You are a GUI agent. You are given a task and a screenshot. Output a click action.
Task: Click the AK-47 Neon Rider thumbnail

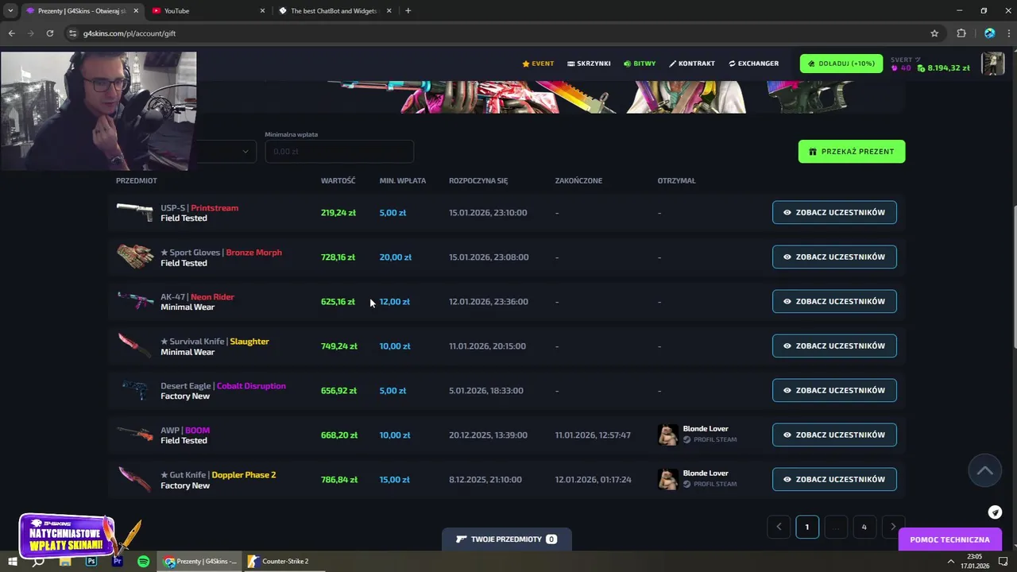[x=135, y=301]
